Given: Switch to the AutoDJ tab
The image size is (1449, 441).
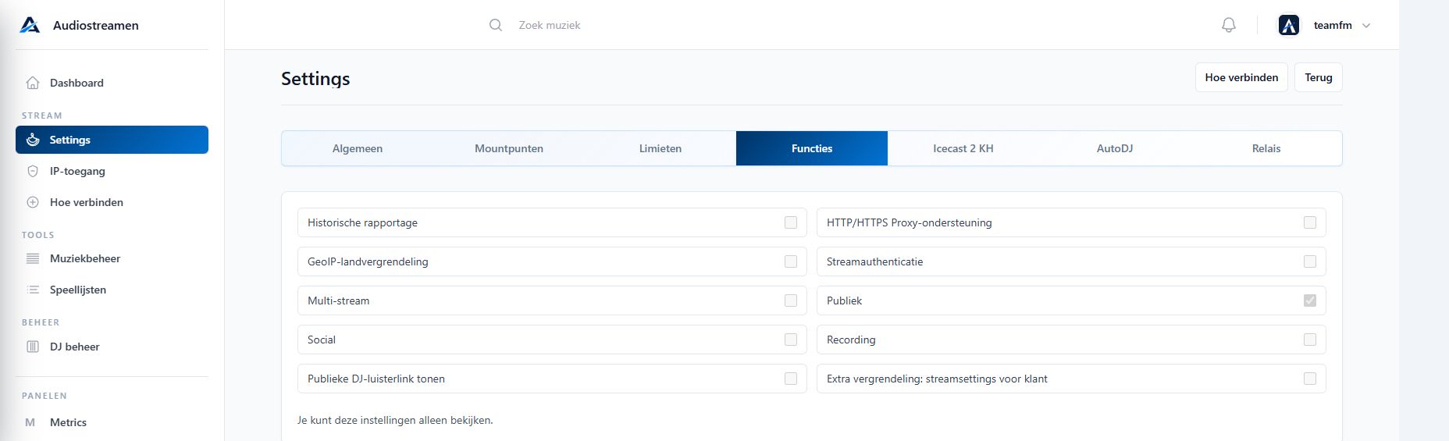Looking at the screenshot, I should 1115,148.
